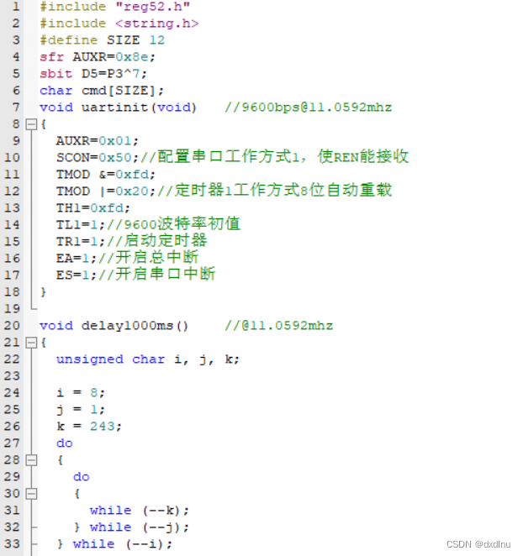Click the statement SCON=0x50;
The width and height of the screenshot is (523, 556).
coord(98,158)
